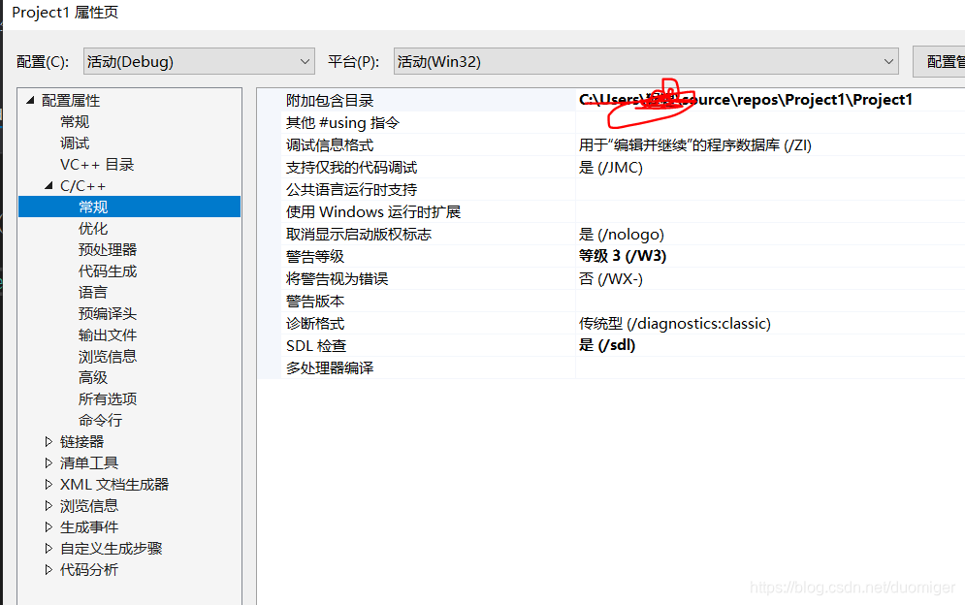Click the 调试信息格式 property
The width and height of the screenshot is (965, 605).
tap(330, 145)
